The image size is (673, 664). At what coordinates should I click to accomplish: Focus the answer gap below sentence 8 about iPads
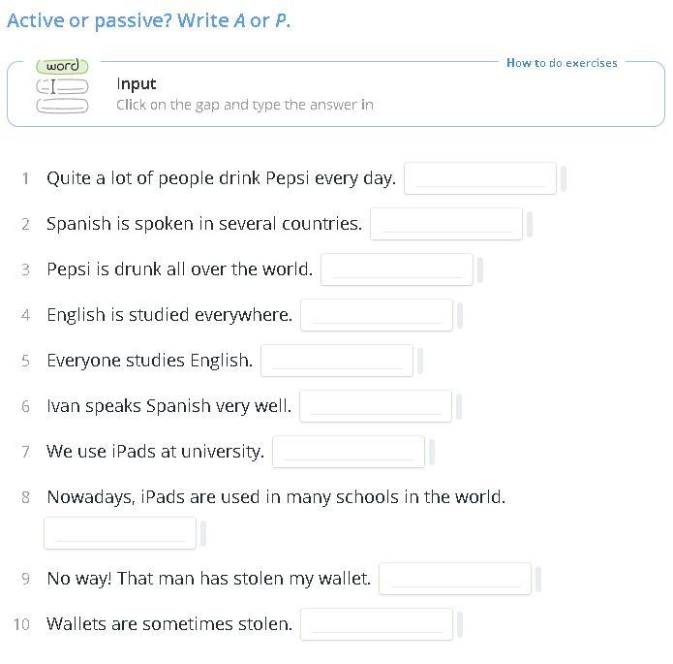pos(120,533)
